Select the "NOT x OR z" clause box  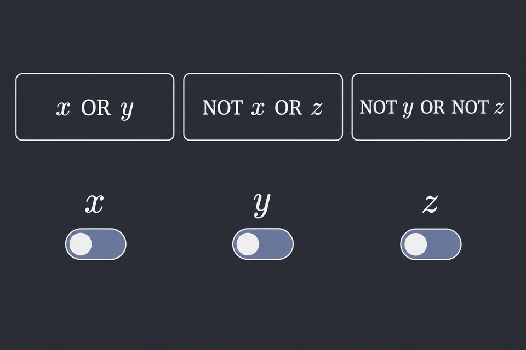tap(263, 107)
